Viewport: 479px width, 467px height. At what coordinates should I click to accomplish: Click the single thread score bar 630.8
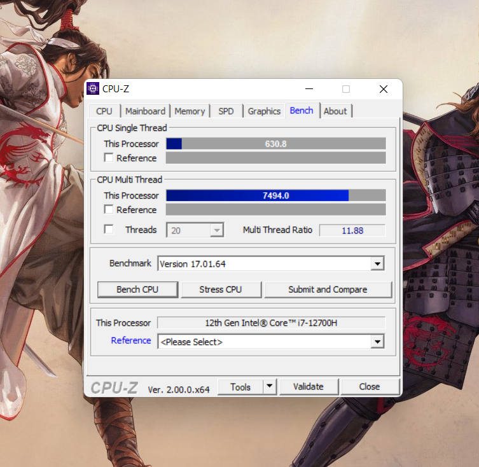(276, 144)
